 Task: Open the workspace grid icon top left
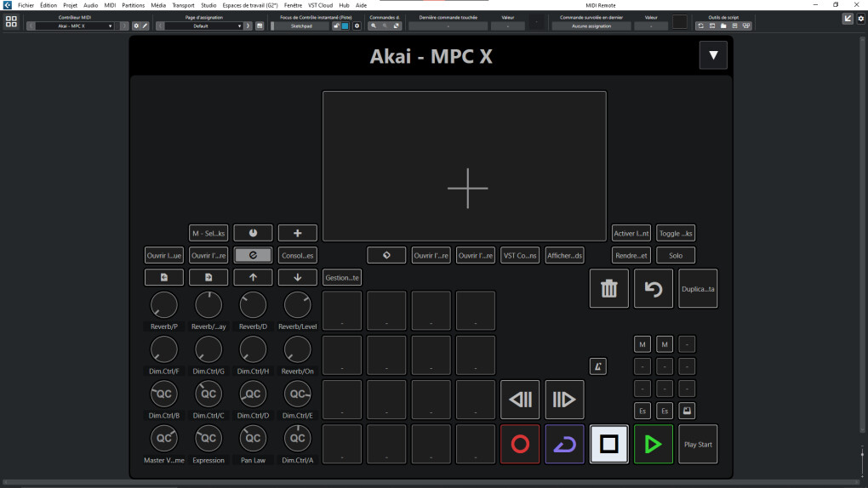click(x=11, y=21)
